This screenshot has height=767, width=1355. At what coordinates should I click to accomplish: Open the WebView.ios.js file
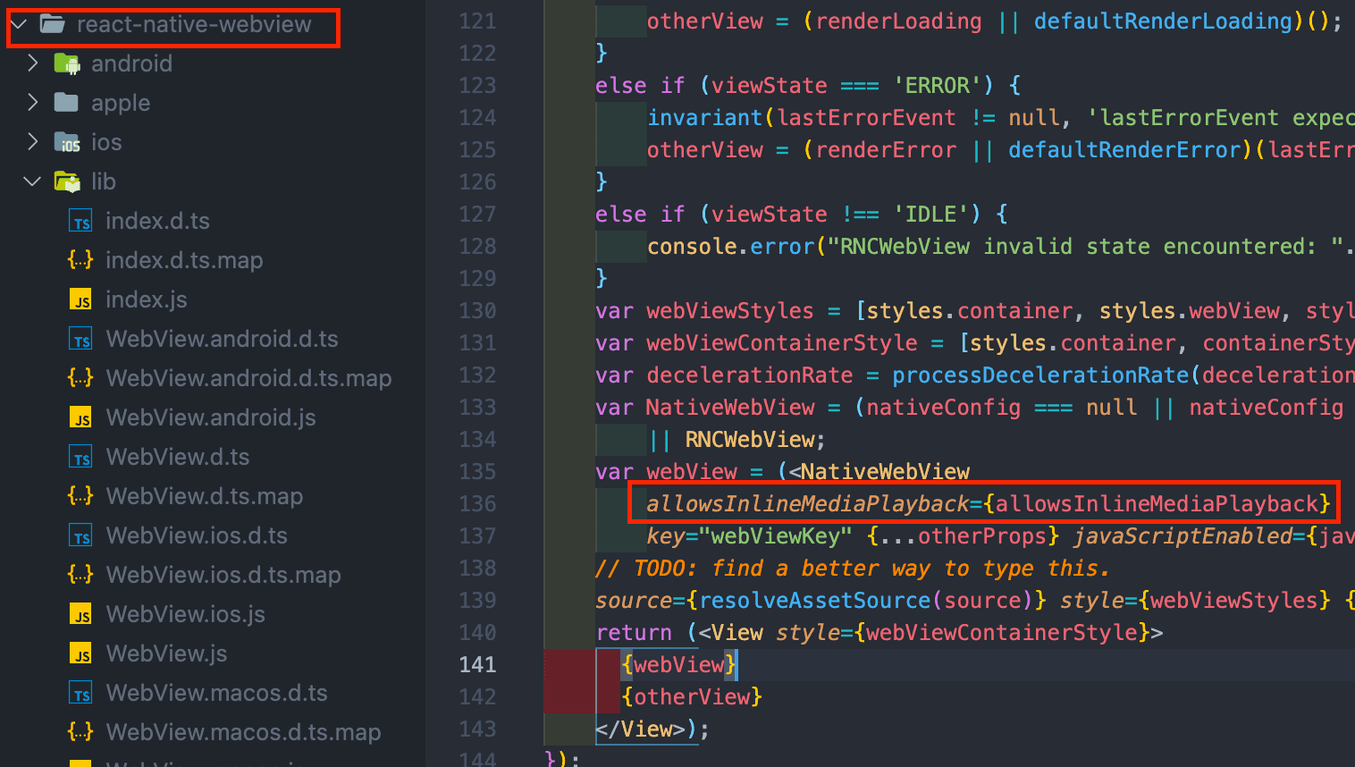click(x=185, y=614)
